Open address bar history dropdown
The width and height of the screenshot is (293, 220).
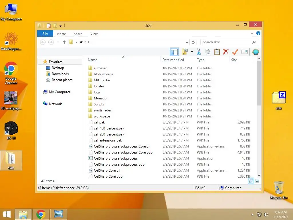click(187, 42)
